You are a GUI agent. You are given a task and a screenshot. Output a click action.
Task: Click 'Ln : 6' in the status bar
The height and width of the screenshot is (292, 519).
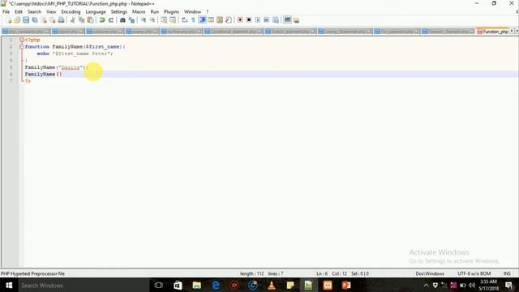pyautogui.click(x=322, y=274)
